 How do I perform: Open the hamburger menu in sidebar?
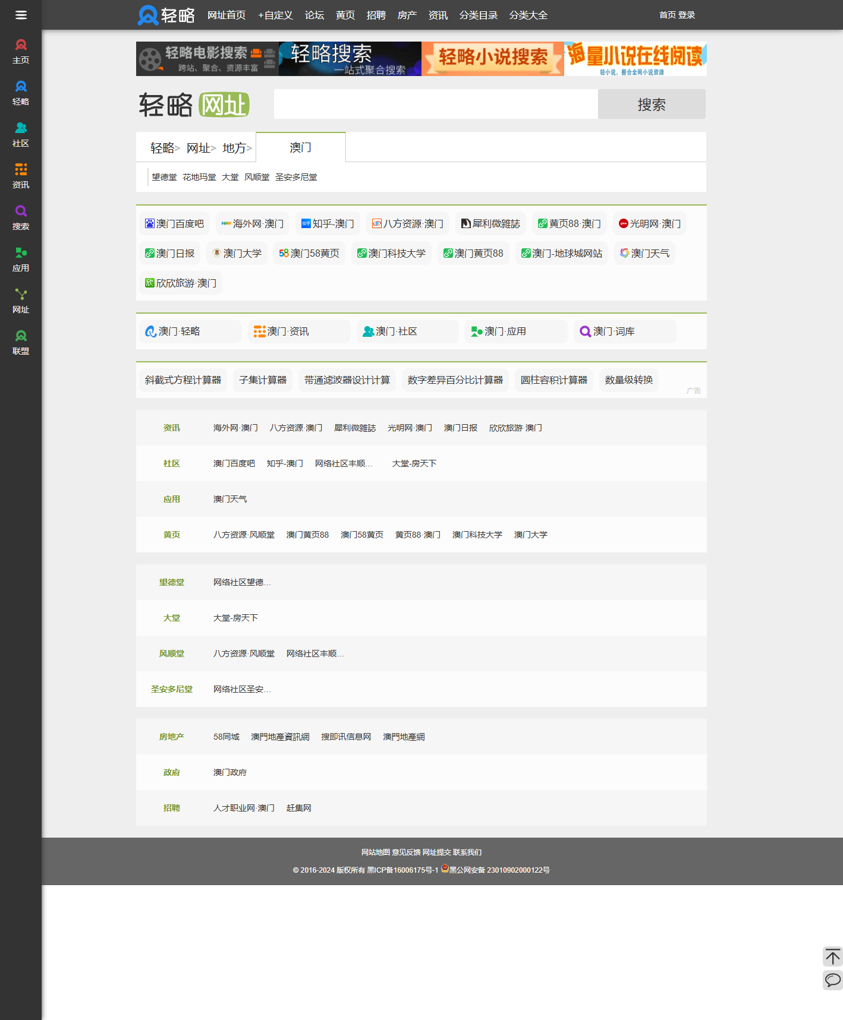pyautogui.click(x=21, y=15)
